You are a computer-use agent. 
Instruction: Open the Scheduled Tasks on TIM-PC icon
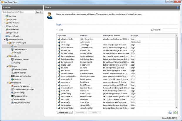pos(12,89)
